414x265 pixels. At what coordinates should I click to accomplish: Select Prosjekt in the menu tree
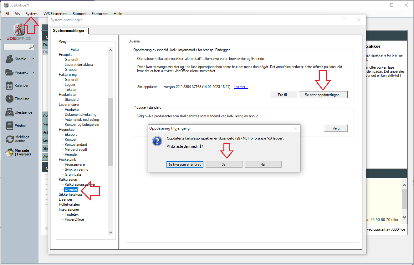pyautogui.click(x=65, y=55)
